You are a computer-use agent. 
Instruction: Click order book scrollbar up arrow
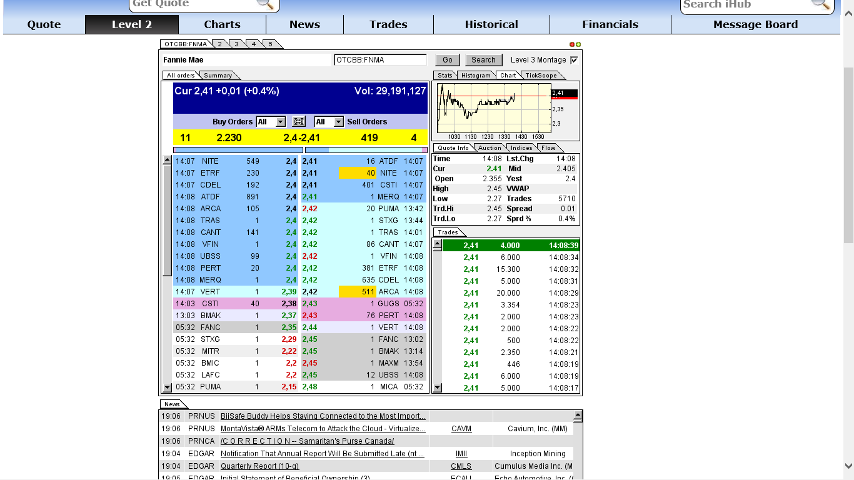(x=167, y=160)
